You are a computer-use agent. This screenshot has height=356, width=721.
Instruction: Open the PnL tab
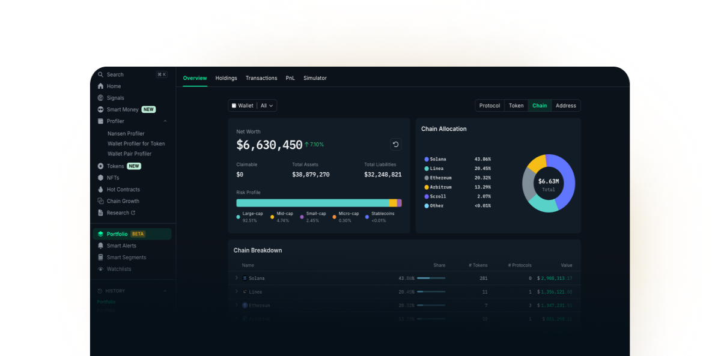click(x=290, y=78)
